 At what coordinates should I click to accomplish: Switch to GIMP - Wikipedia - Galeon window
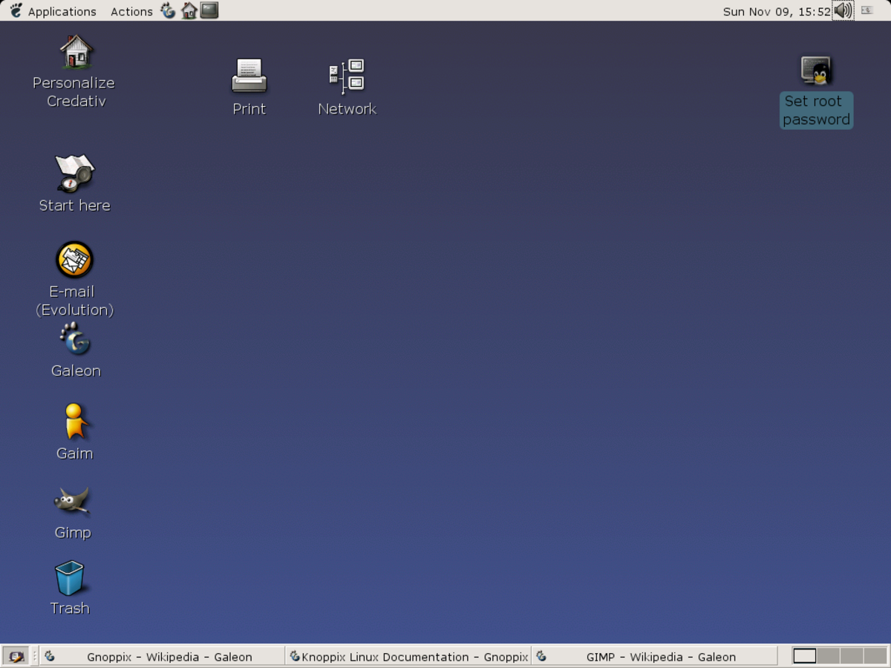point(653,656)
